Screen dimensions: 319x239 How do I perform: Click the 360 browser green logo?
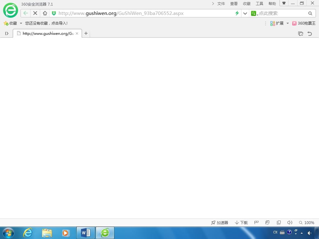(x=11, y=10)
